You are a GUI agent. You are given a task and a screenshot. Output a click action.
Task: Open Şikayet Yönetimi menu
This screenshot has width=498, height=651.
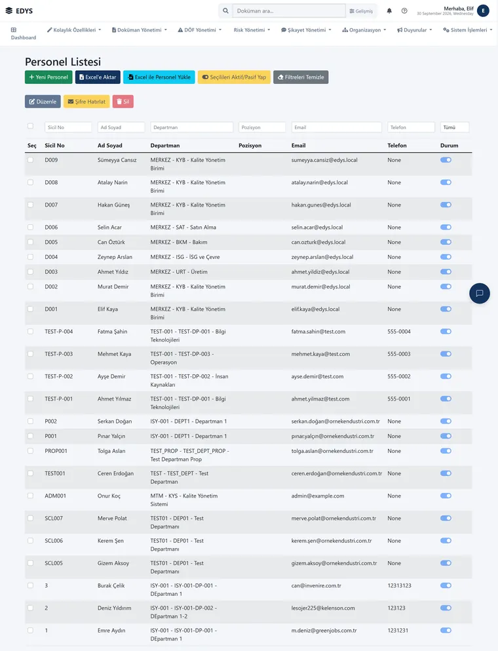[306, 30]
